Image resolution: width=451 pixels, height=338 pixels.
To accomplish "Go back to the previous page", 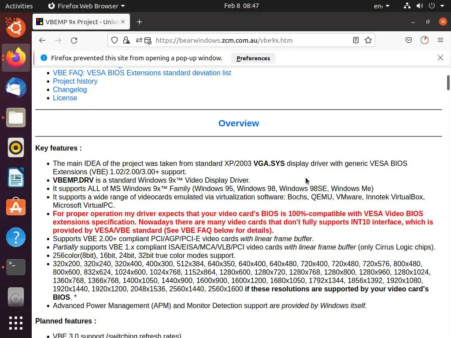I will pyautogui.click(x=42, y=40).
